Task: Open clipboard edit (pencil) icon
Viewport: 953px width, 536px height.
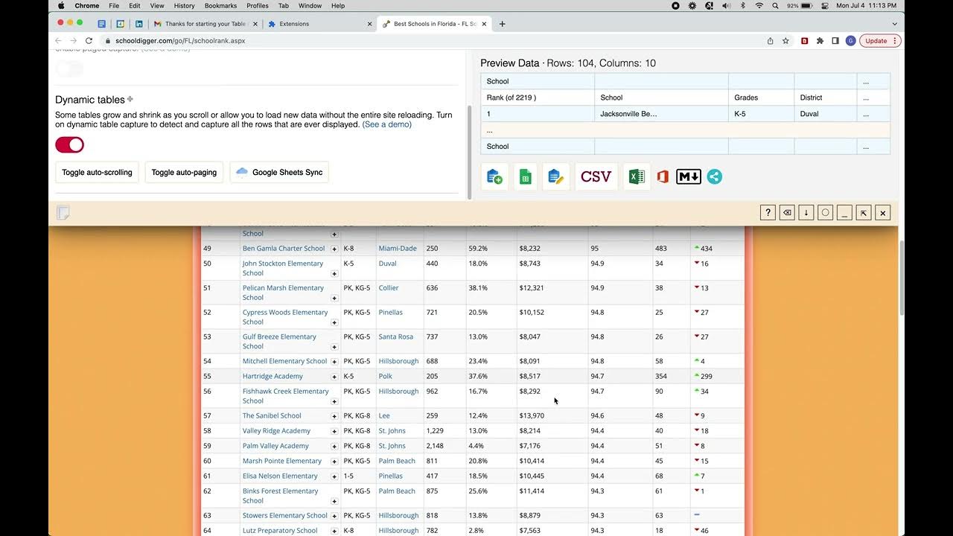Action: 555,176
